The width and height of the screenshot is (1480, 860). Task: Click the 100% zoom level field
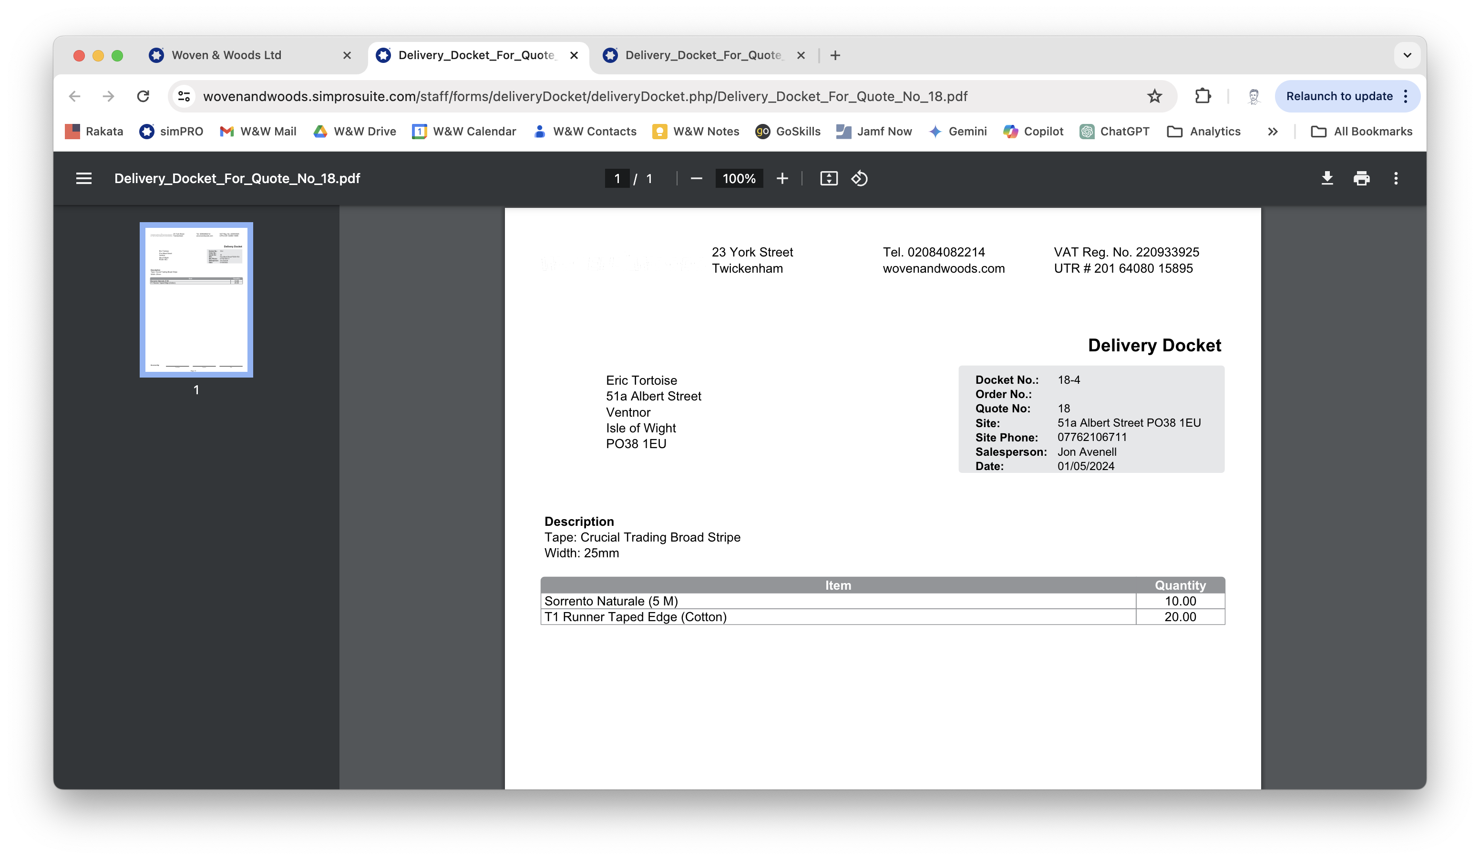[x=739, y=178]
